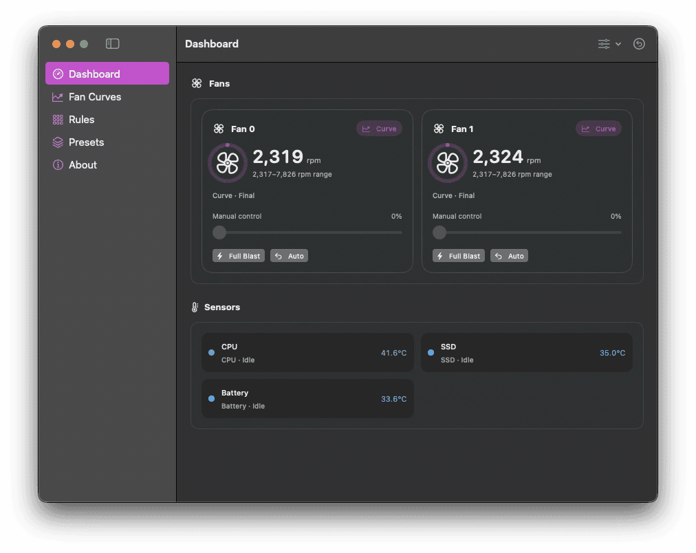The width and height of the screenshot is (696, 553).
Task: Click Fan 0 'Manual control' label
Action: [x=237, y=216]
